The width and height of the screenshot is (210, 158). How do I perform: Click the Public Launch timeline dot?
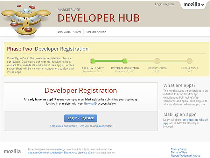tap(189, 61)
